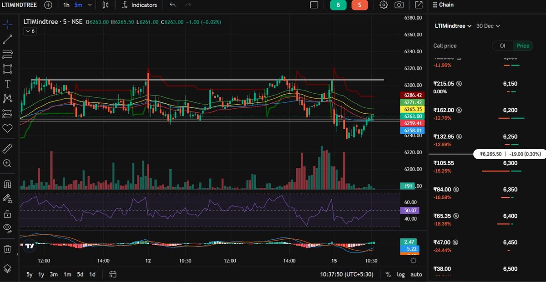This screenshot has width=546, height=282.
Task: Select the 1h timeframe
Action: coord(66,5)
